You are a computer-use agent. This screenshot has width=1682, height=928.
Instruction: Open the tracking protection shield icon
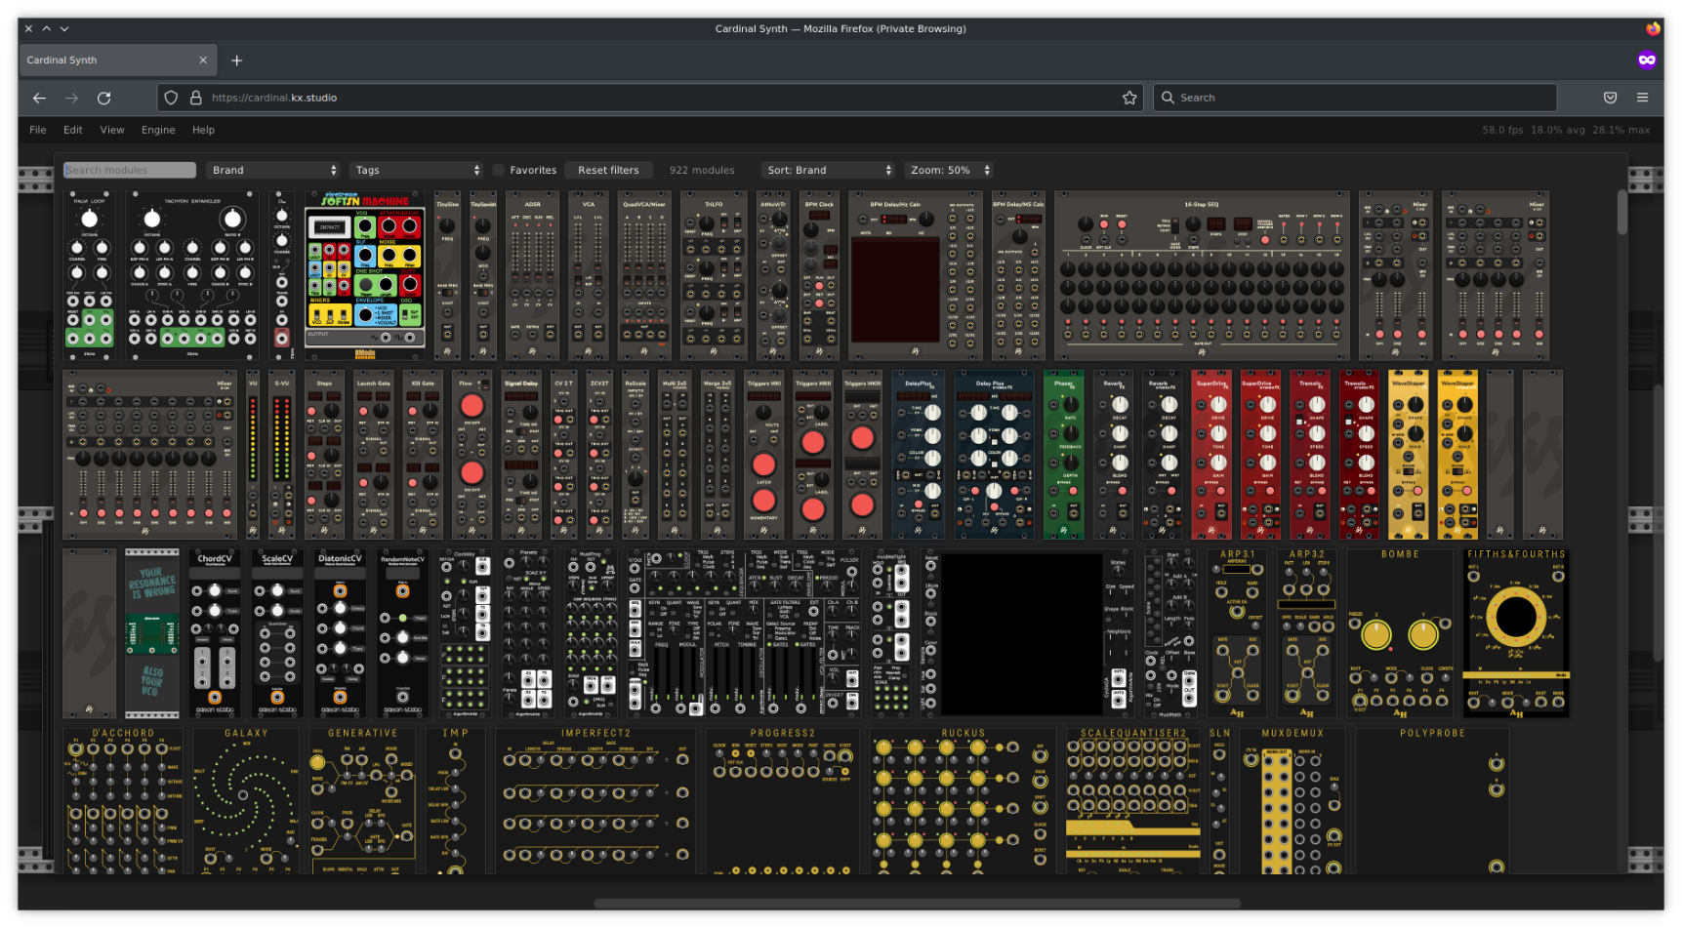click(x=171, y=98)
